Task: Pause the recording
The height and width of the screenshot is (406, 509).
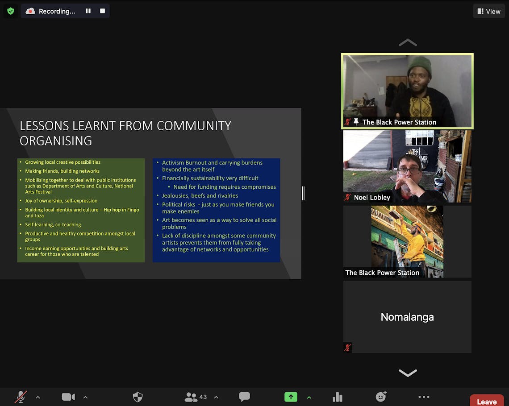Action: [88, 11]
